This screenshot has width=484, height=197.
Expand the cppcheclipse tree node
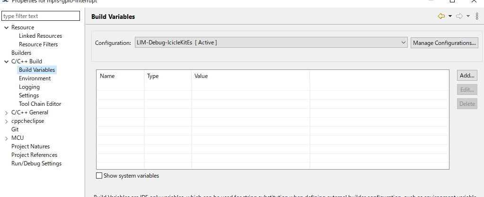6,121
